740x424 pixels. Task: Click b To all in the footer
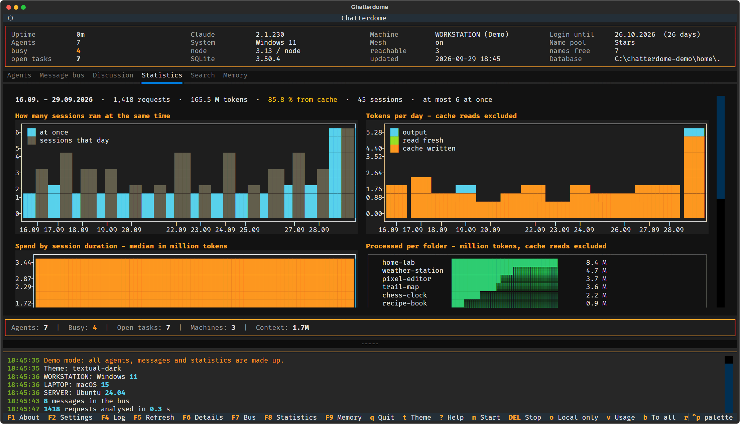coord(659,417)
